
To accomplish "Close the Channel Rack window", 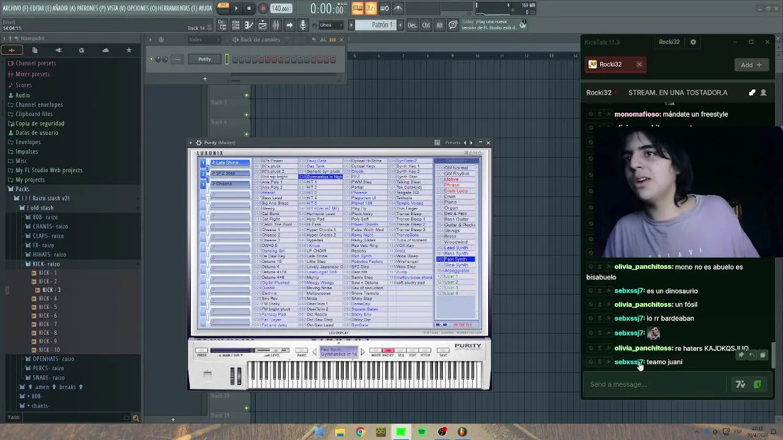I will click(x=341, y=40).
